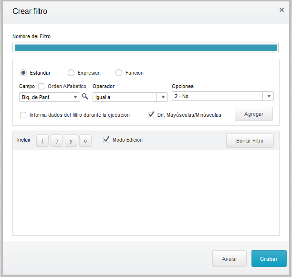Close the Crear filtro dialog
The height and width of the screenshot is (277, 292).
pos(282,10)
